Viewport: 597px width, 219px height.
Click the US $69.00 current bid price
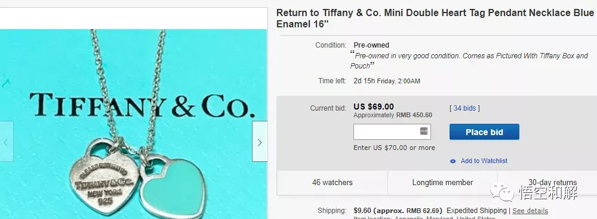click(374, 107)
